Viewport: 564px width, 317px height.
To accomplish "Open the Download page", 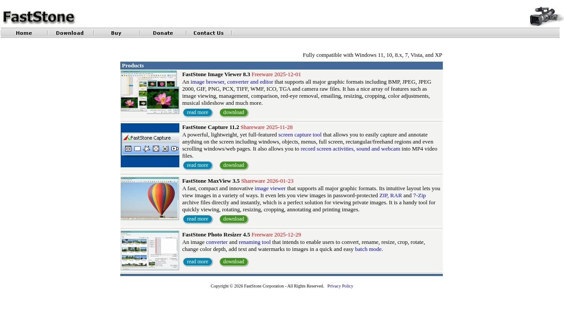I will point(70,33).
